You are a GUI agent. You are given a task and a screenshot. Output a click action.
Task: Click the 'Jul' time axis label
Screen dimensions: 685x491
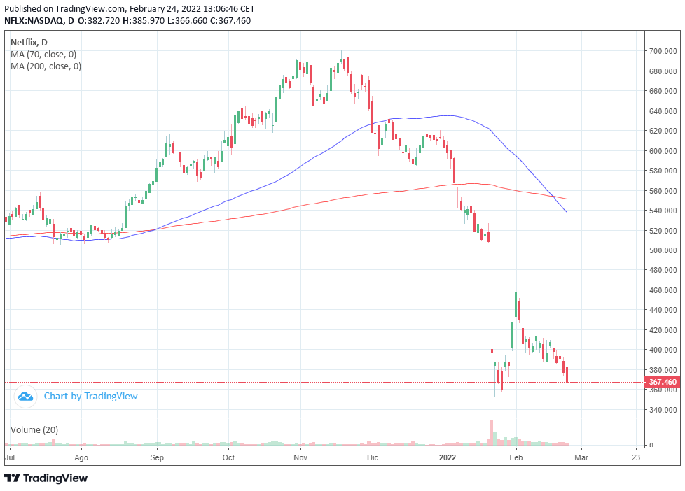point(10,457)
